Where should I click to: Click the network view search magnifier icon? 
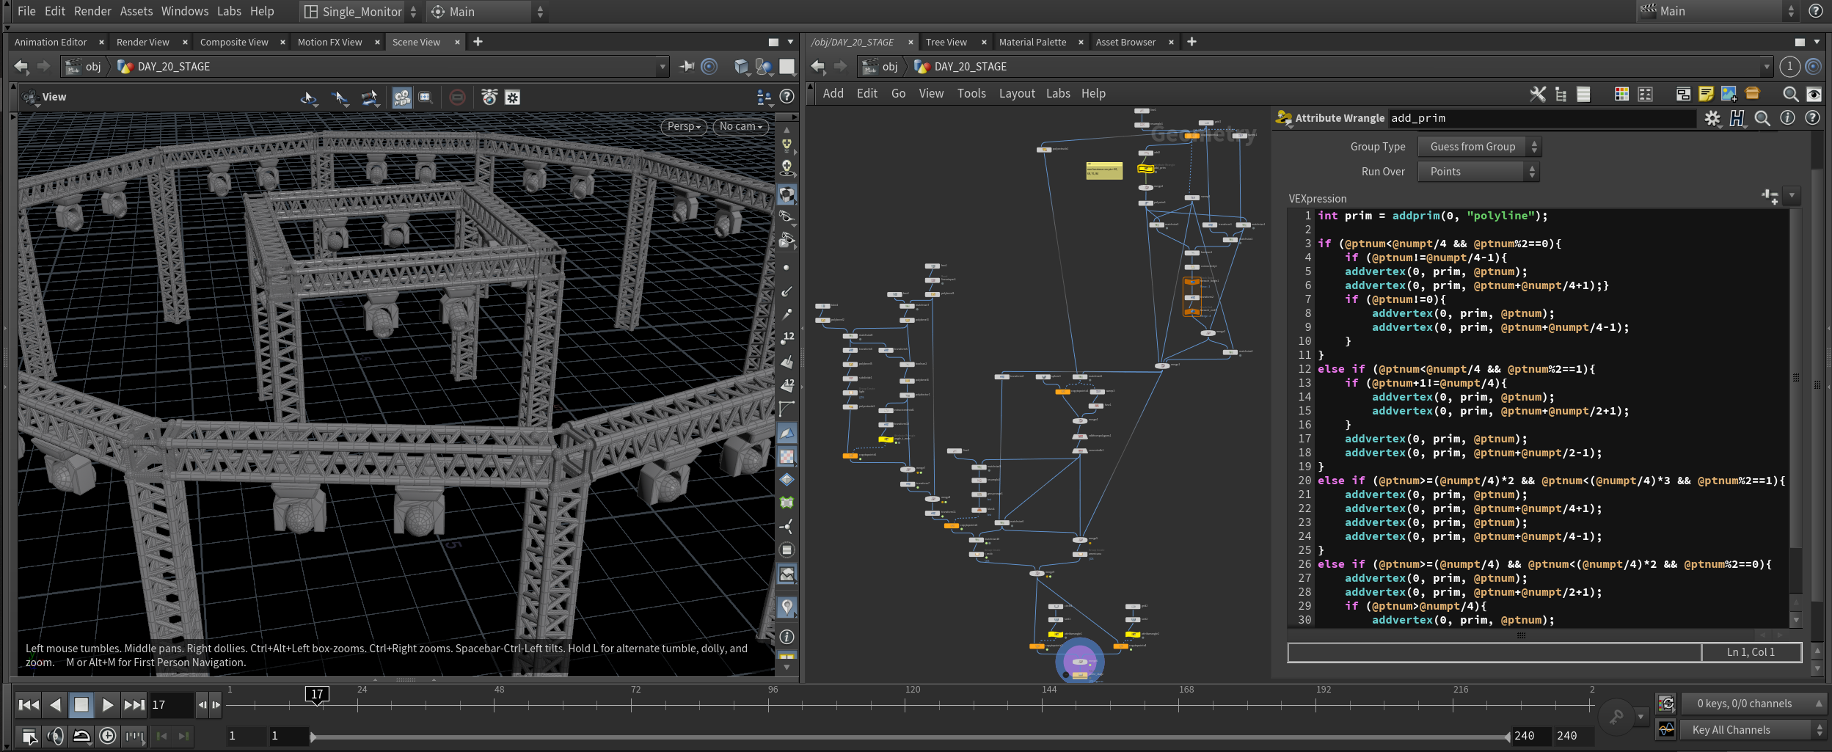click(1790, 94)
